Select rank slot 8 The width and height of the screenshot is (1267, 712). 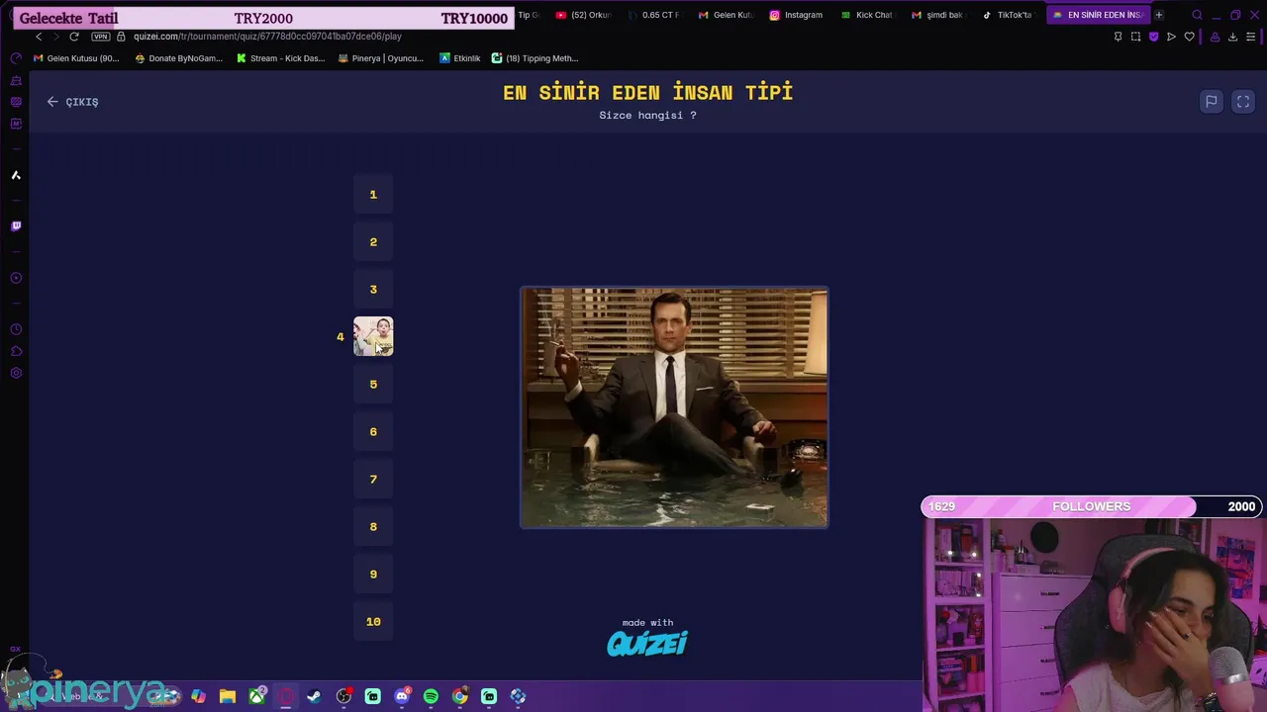(373, 527)
